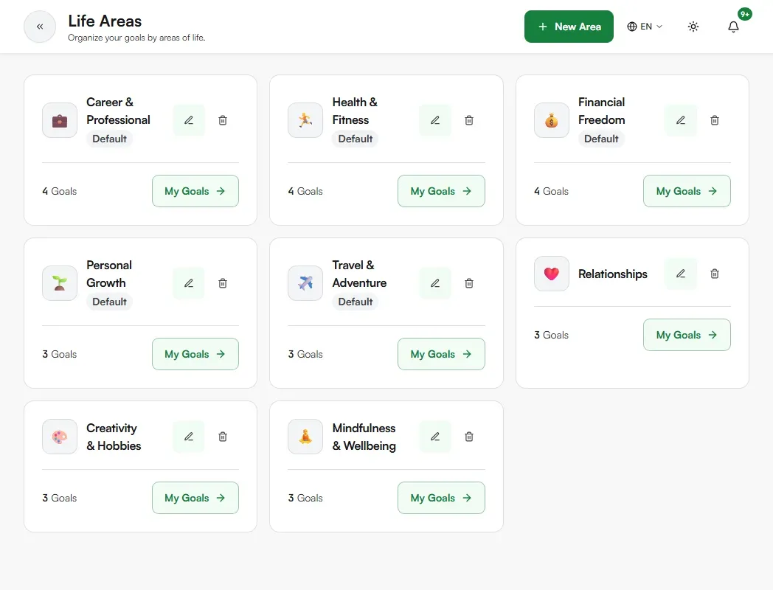The width and height of the screenshot is (773, 590).
Task: Edit the Mindfulness & Wellbeing area
Action: [x=435, y=437]
